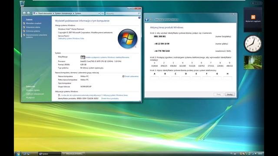
Task: Click the Windows Vista logo orb image
Action: tap(127, 39)
